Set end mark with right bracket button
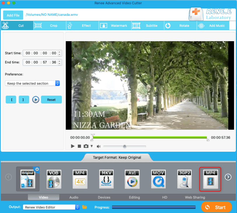237x213 pixels. (x=24, y=100)
